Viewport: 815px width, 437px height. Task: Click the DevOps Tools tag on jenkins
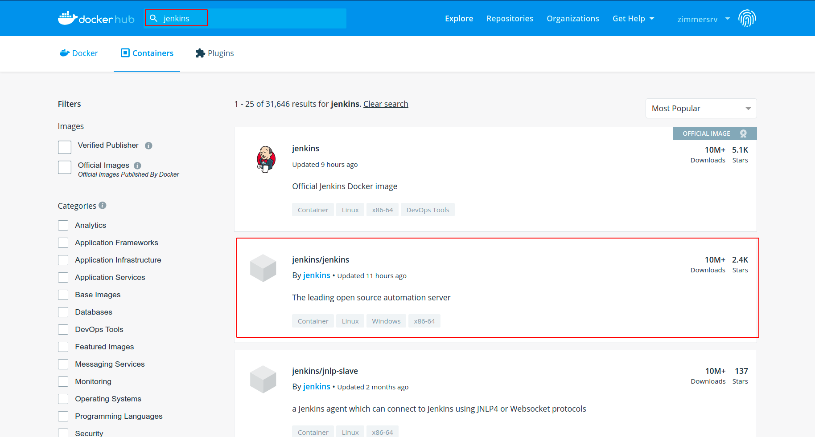(428, 210)
